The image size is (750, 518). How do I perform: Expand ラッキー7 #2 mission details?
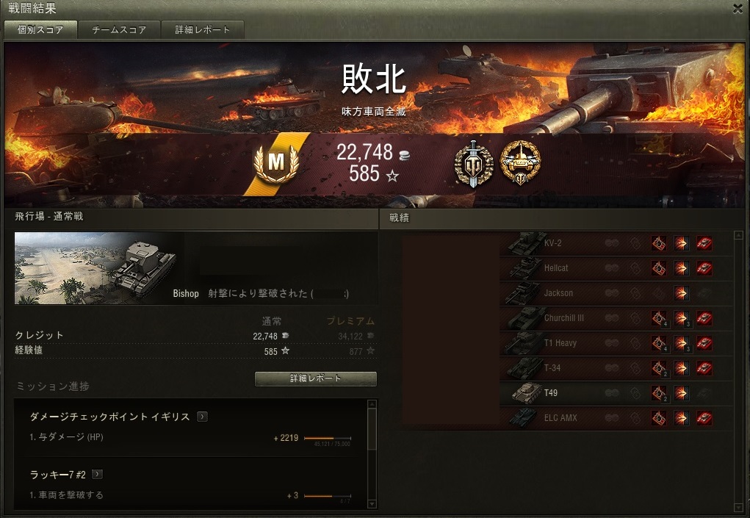click(x=97, y=474)
